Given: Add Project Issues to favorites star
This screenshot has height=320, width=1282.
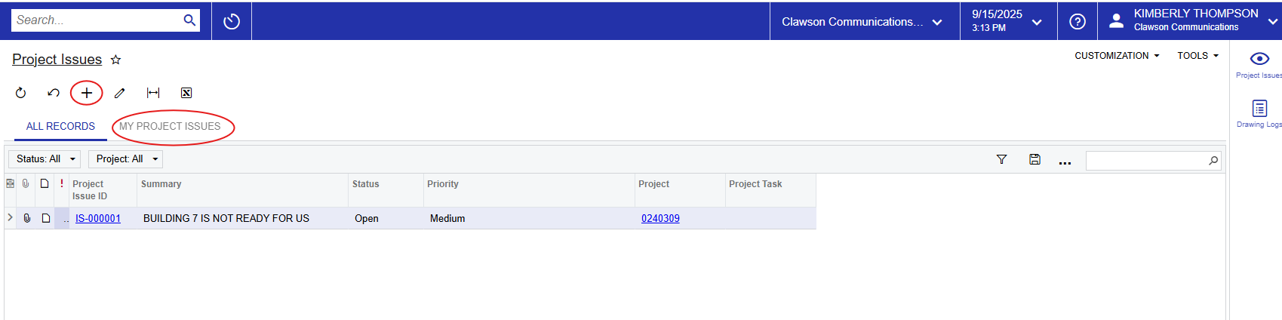Looking at the screenshot, I should [x=115, y=60].
